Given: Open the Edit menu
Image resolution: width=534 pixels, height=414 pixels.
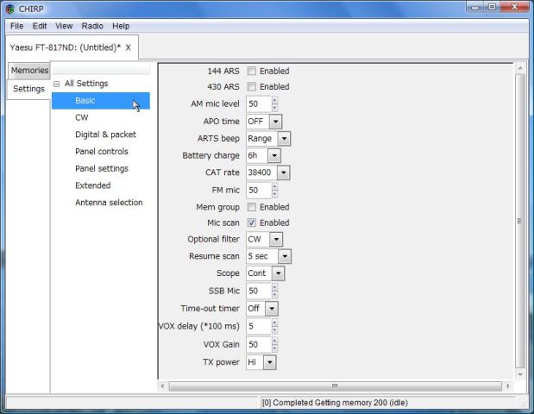Looking at the screenshot, I should (x=40, y=26).
